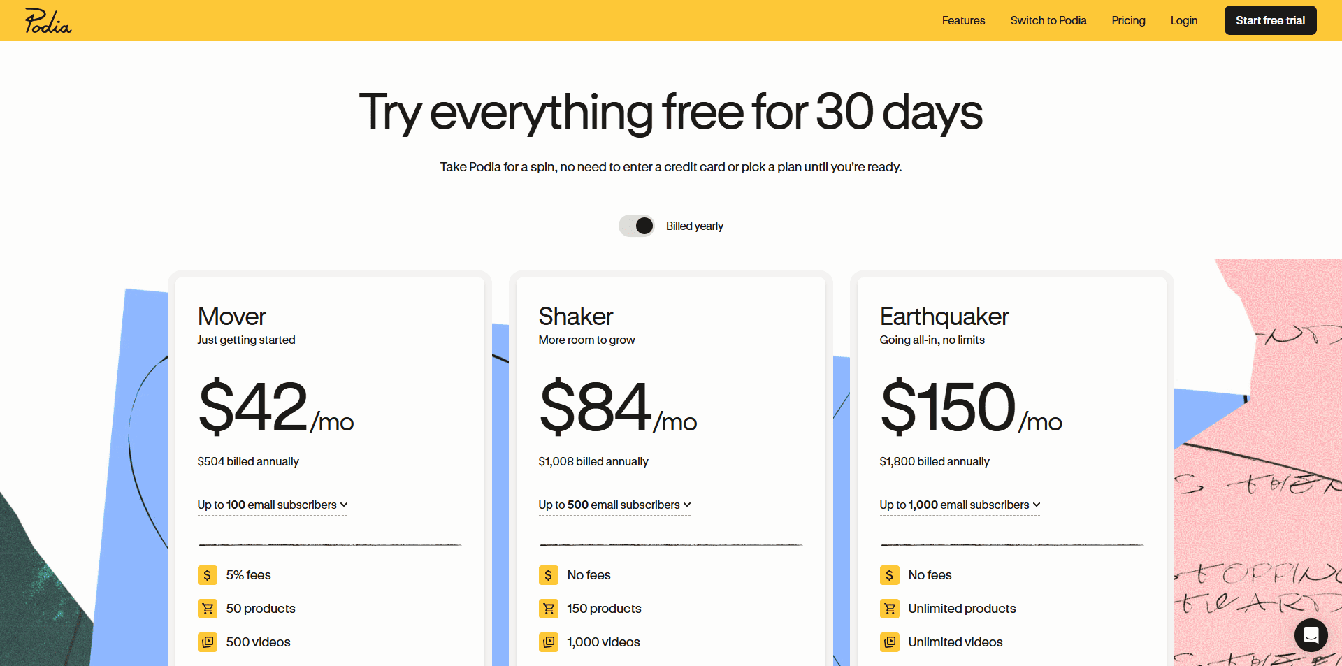Click the More room to grow subtitle
This screenshot has height=666, width=1342.
point(586,340)
